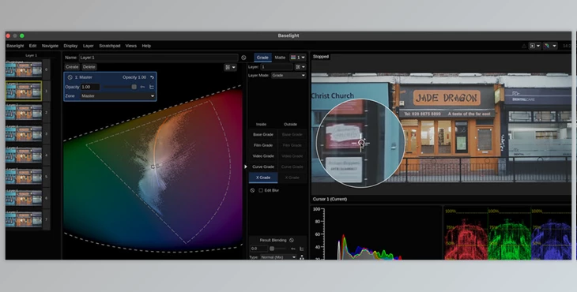Select layer 6 thumbnail in layer list
577x292 pixels.
coord(24,198)
